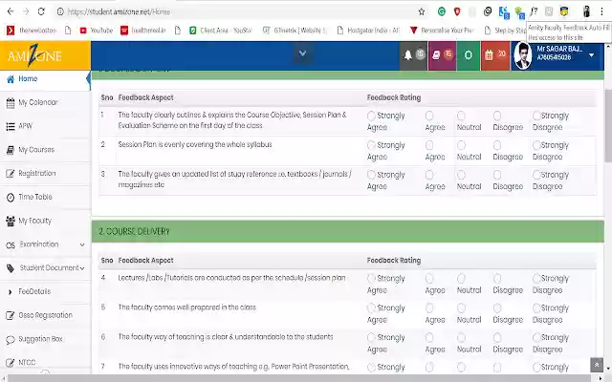Click the Osso Registration edit icon
Screen dimensions: 612x382
click(x=11, y=315)
